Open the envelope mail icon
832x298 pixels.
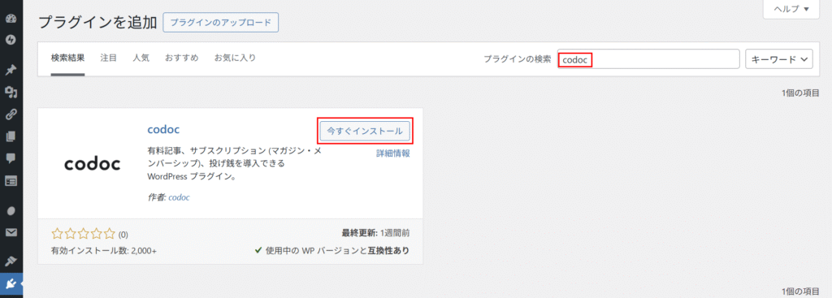coord(11,232)
